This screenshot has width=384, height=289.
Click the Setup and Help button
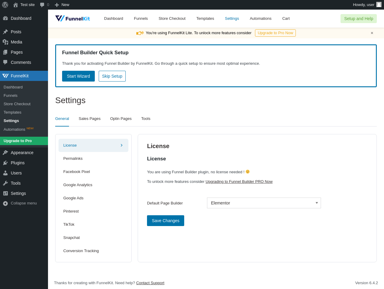358,19
